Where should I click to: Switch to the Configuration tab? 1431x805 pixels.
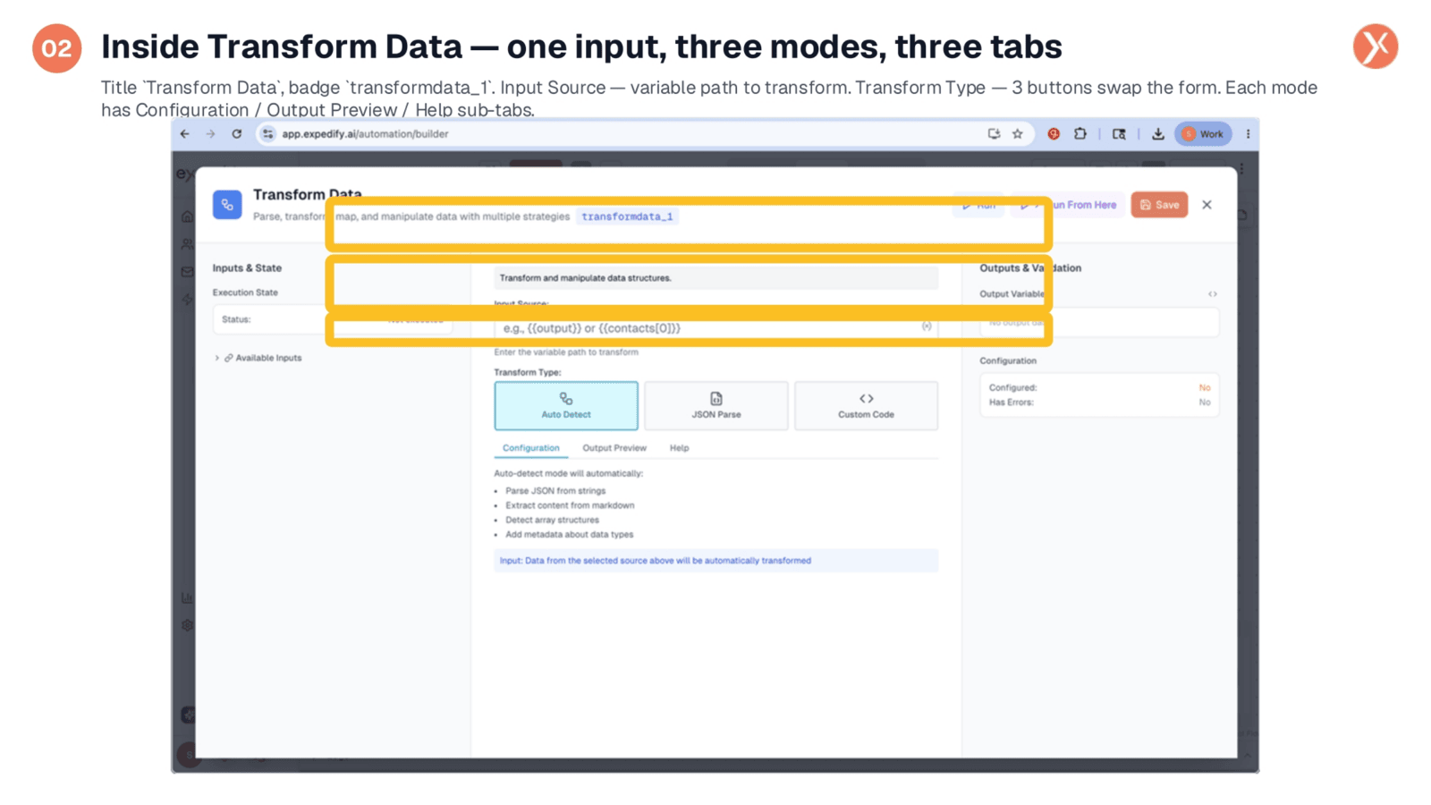tap(531, 448)
